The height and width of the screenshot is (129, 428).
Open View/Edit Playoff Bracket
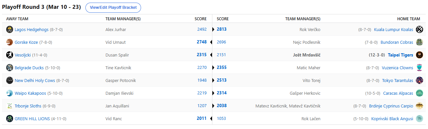[x=113, y=8]
